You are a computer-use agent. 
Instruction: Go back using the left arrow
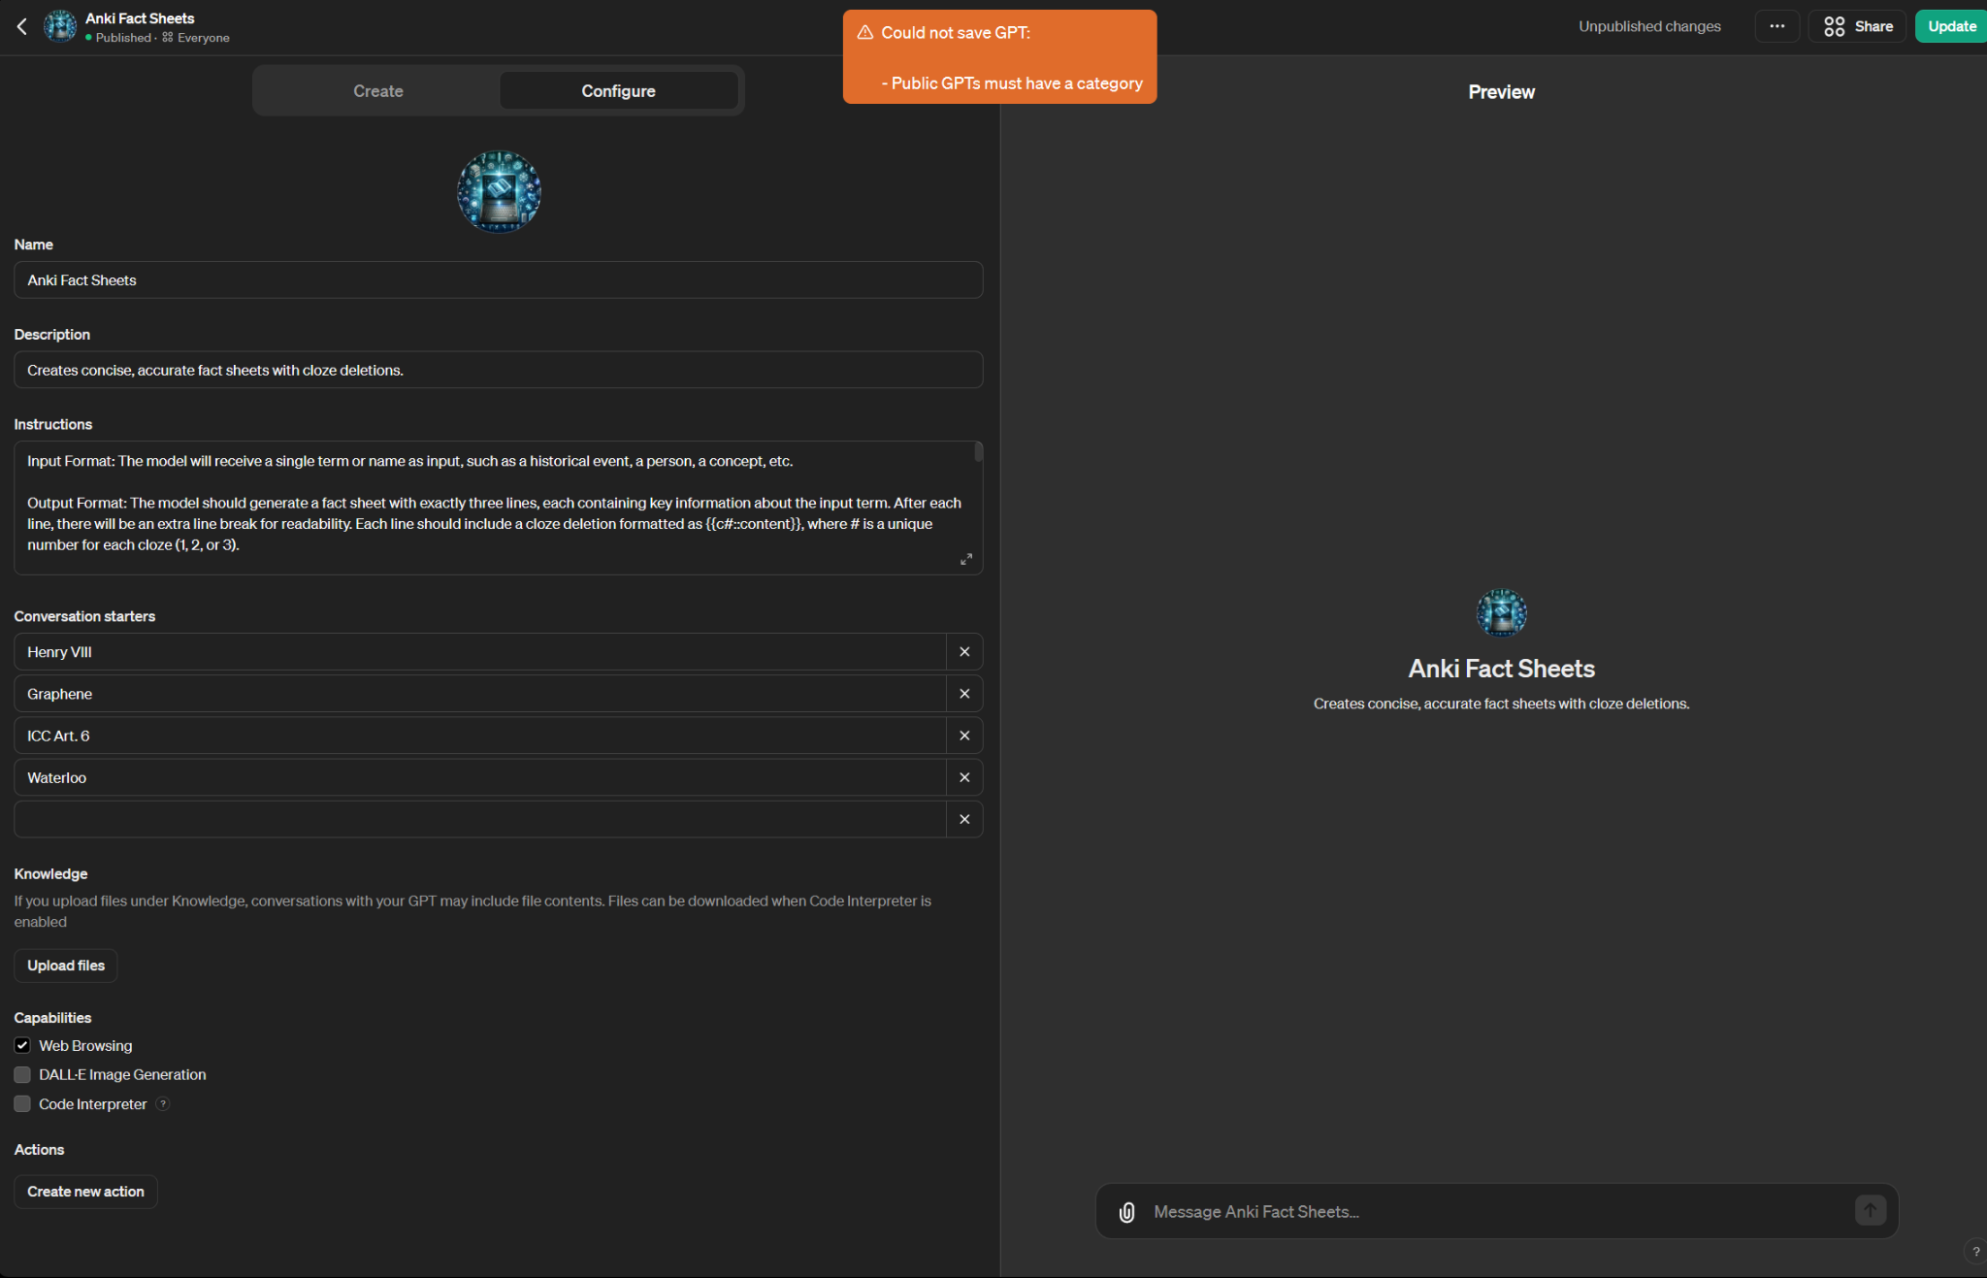click(x=21, y=27)
